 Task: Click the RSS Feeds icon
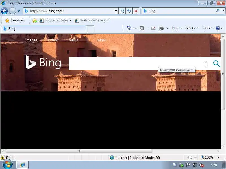coord(142,28)
